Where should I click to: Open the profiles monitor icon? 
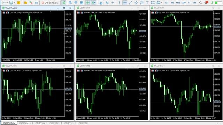(x=11, y=2)
